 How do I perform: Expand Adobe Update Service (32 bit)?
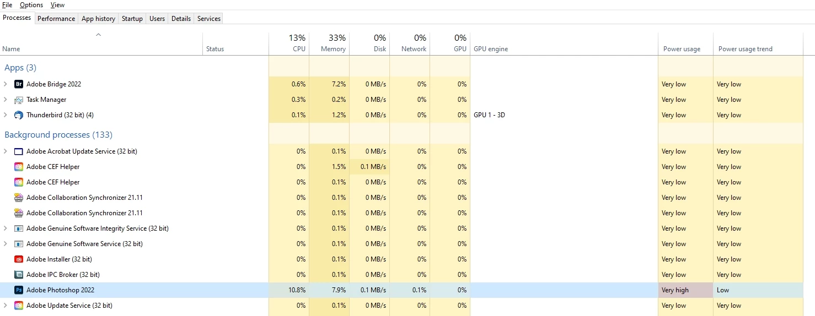pyautogui.click(x=6, y=306)
